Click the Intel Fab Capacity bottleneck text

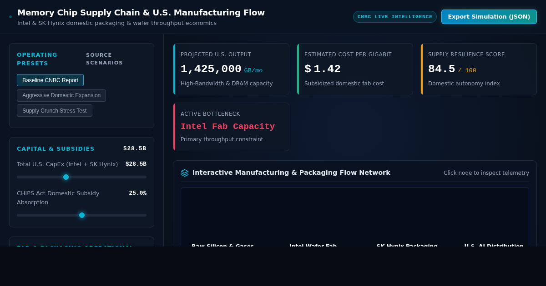(x=228, y=127)
